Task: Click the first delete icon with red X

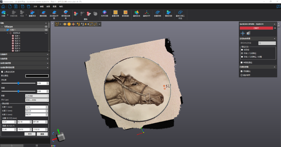Action: pos(76,14)
